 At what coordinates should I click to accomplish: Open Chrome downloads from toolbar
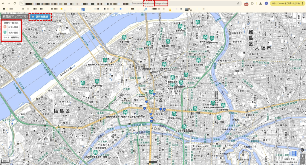[x=260, y=3]
